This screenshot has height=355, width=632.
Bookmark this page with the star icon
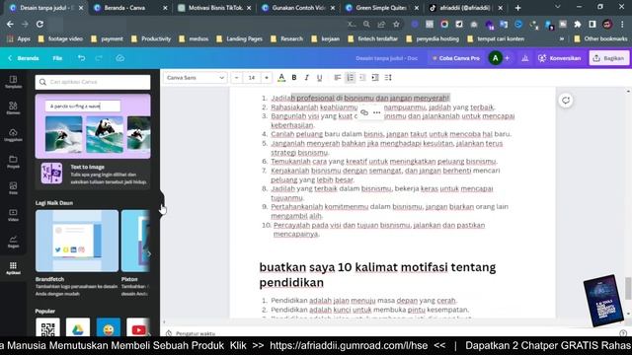point(396,24)
